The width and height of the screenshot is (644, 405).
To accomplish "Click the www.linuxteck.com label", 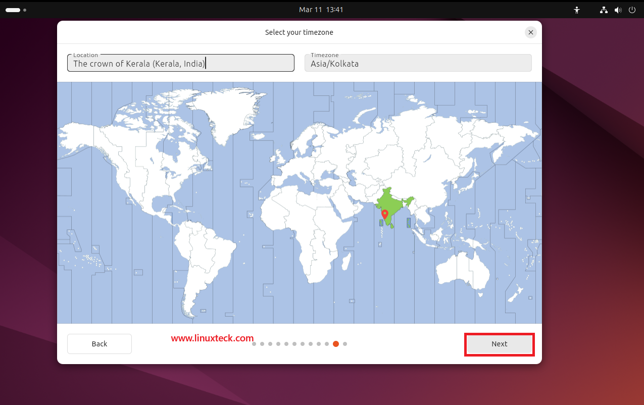I will coord(212,338).
